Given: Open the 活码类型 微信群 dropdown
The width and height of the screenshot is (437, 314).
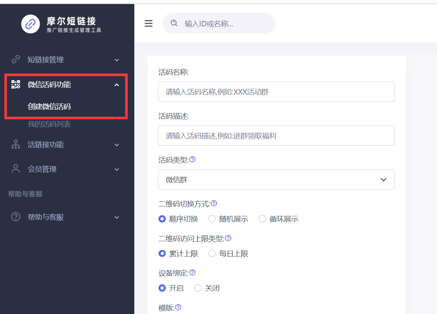Looking at the screenshot, I should point(276,179).
